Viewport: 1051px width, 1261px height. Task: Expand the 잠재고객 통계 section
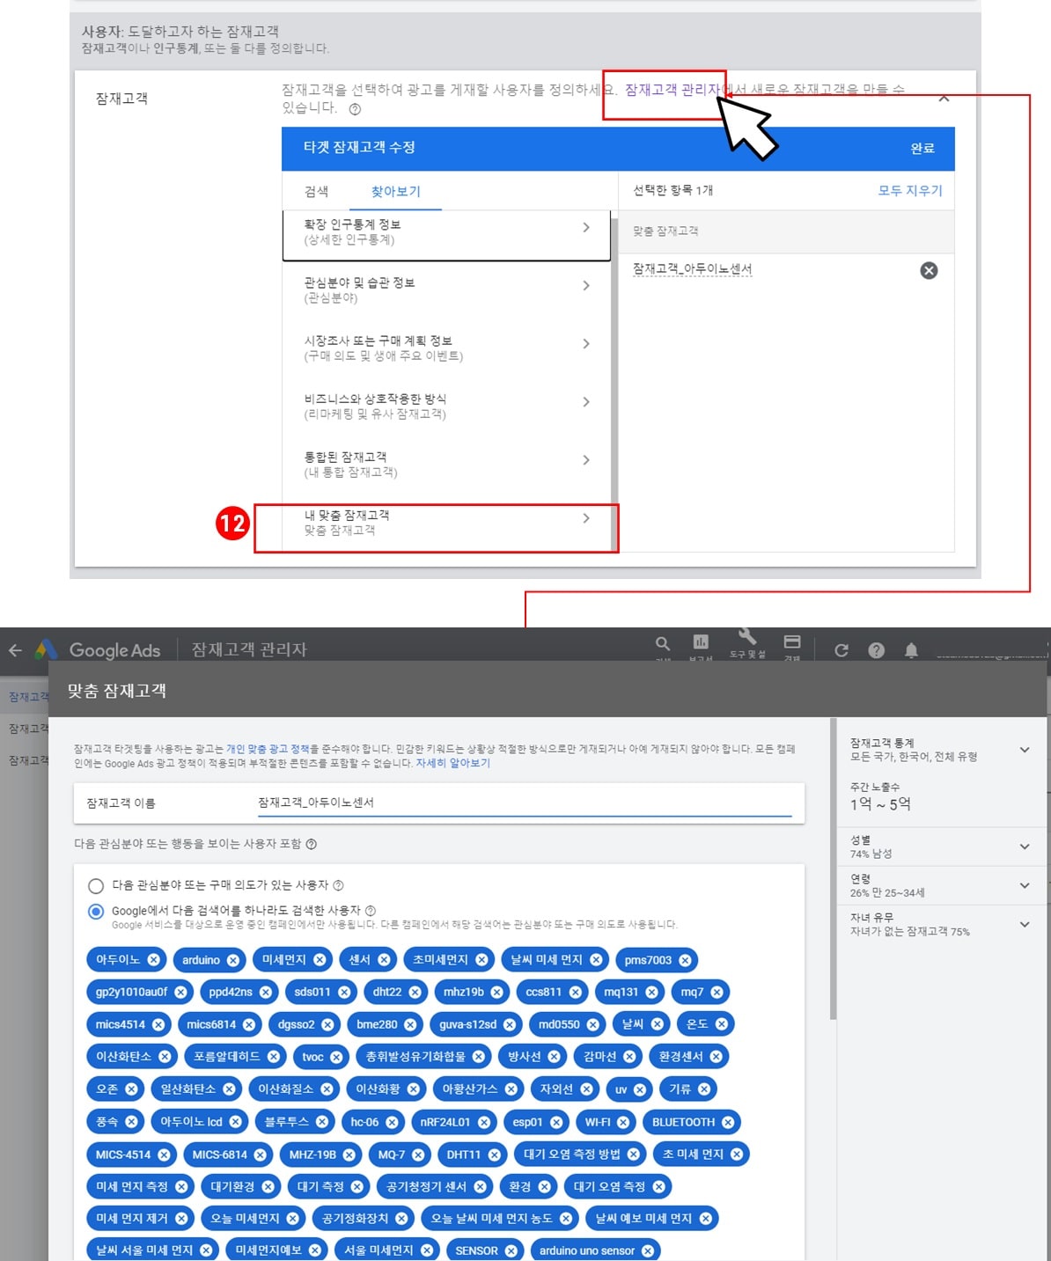point(1024,750)
